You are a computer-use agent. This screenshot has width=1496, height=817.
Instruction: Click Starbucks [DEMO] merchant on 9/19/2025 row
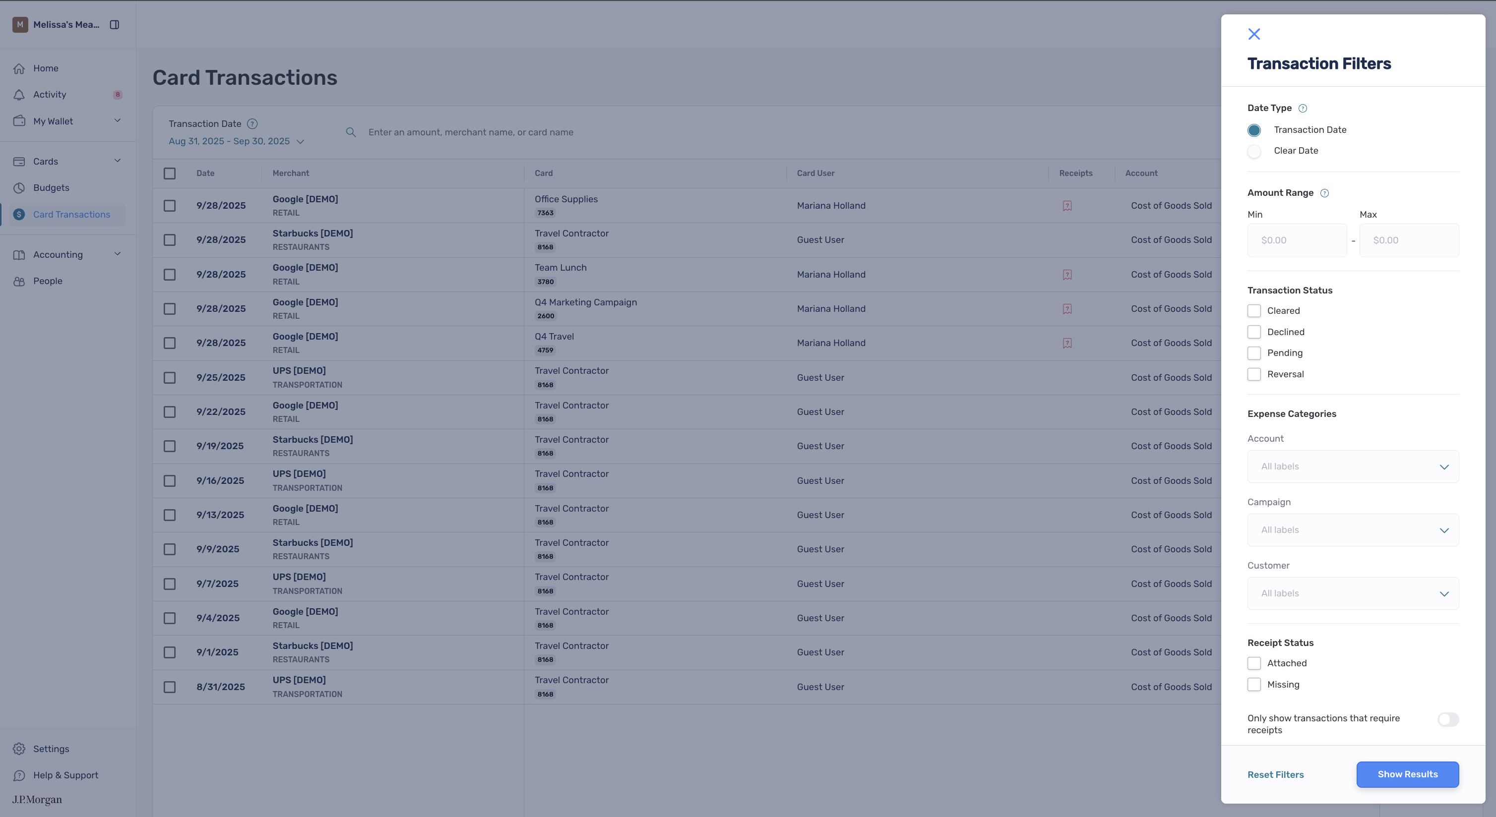click(x=312, y=440)
